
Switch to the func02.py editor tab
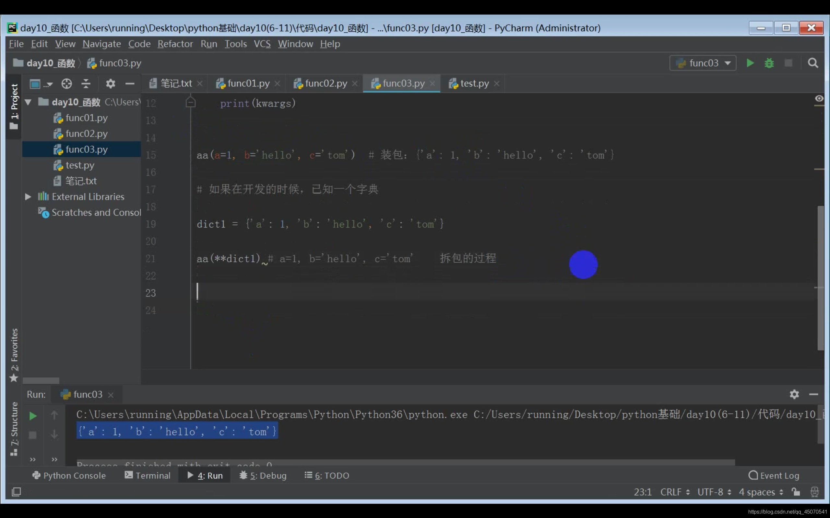(x=325, y=83)
